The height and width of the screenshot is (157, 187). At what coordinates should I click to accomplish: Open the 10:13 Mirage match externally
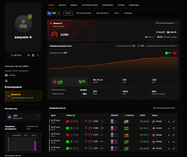coord(174,135)
